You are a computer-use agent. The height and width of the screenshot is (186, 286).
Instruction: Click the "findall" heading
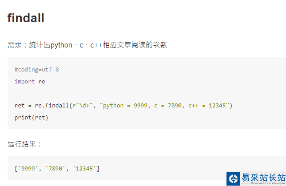pos(26,19)
